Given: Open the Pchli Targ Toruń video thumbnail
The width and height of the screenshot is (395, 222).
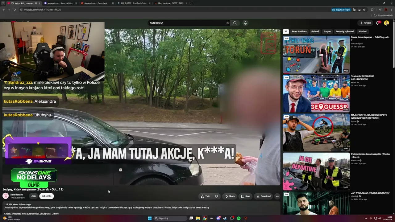Looking at the screenshot, I should click(316, 55).
